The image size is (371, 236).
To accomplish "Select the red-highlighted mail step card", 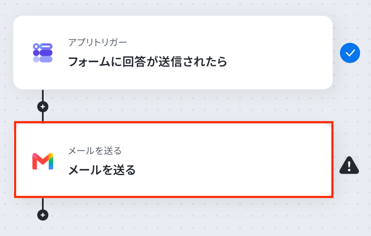I will point(174,160).
